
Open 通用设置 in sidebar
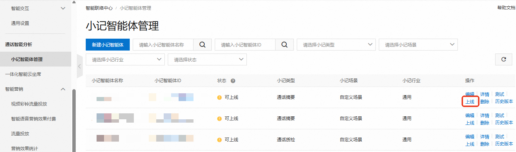pyautogui.click(x=20, y=23)
